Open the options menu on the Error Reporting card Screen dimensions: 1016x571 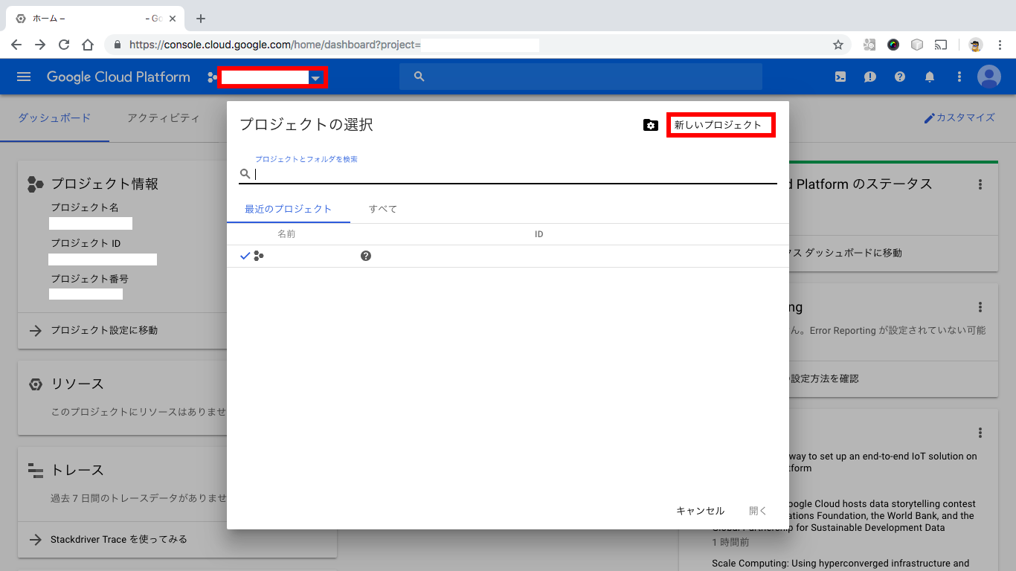(980, 306)
